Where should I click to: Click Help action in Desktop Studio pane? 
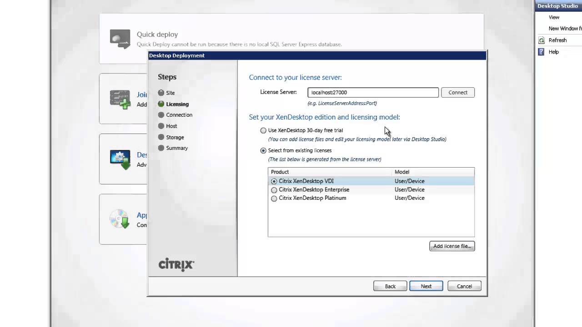click(553, 52)
